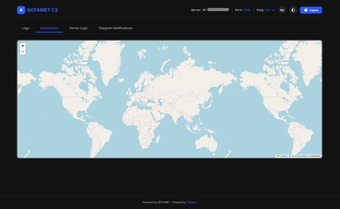Click the redacted Server IP value
340x209 pixels.
[x=218, y=9]
